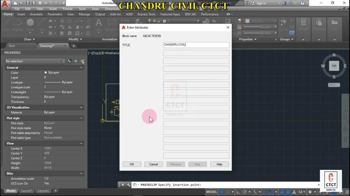Open the Insert ribbon tab
The image size is (350, 196).
tap(21, 14)
